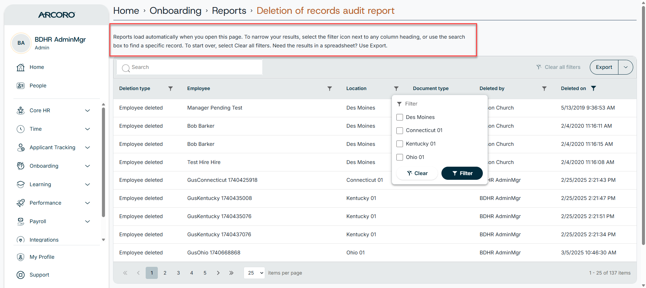Check the Ohio 01 filter checkbox
The height and width of the screenshot is (288, 646).
coord(400,157)
